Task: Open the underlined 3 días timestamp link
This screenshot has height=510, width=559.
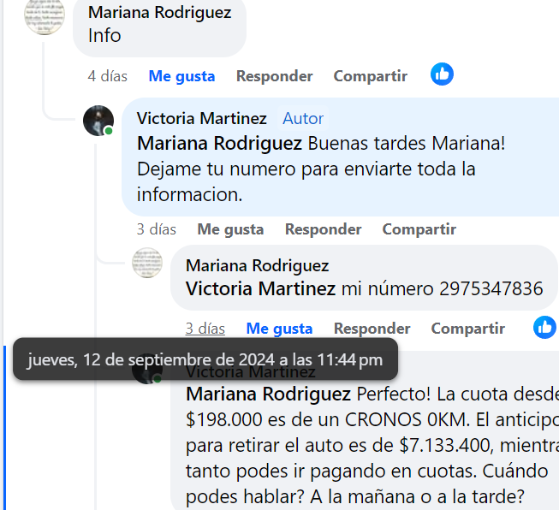Action: coord(205,329)
